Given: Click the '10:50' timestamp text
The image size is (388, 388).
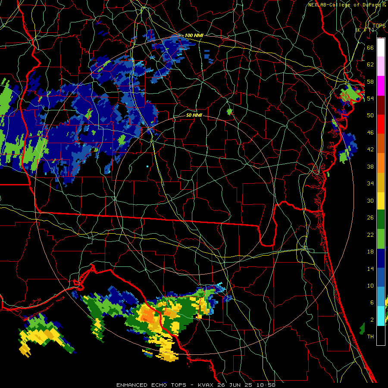Looking at the screenshot, I should pos(266,385).
